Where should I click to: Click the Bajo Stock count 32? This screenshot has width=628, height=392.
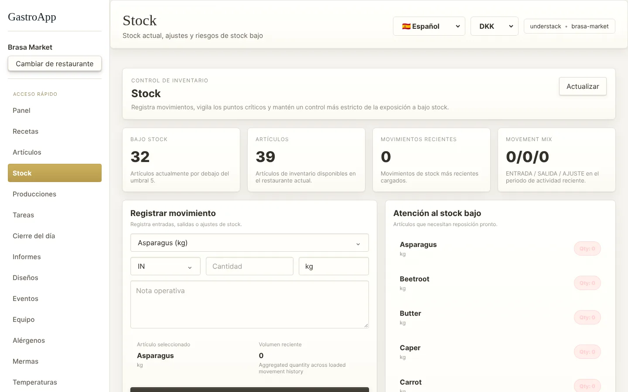140,157
